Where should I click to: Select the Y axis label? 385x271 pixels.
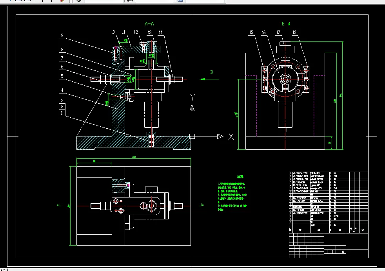[x=192, y=97]
